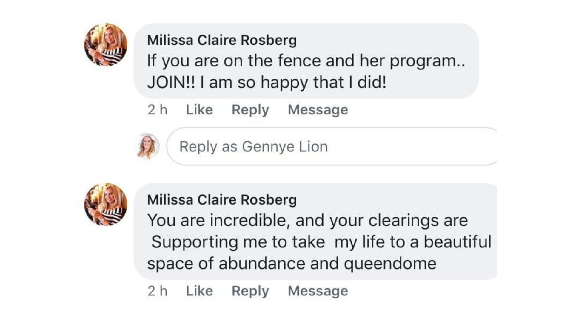Screen dimensions: 573x322
Task: Reply to the 'abundance and queendome' comment
Action: click(250, 291)
